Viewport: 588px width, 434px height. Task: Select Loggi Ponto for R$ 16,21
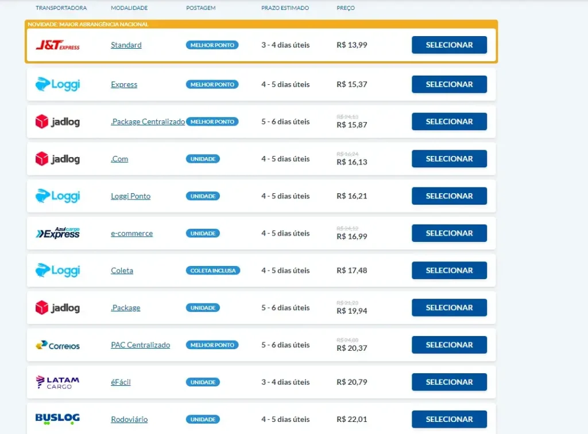click(449, 196)
